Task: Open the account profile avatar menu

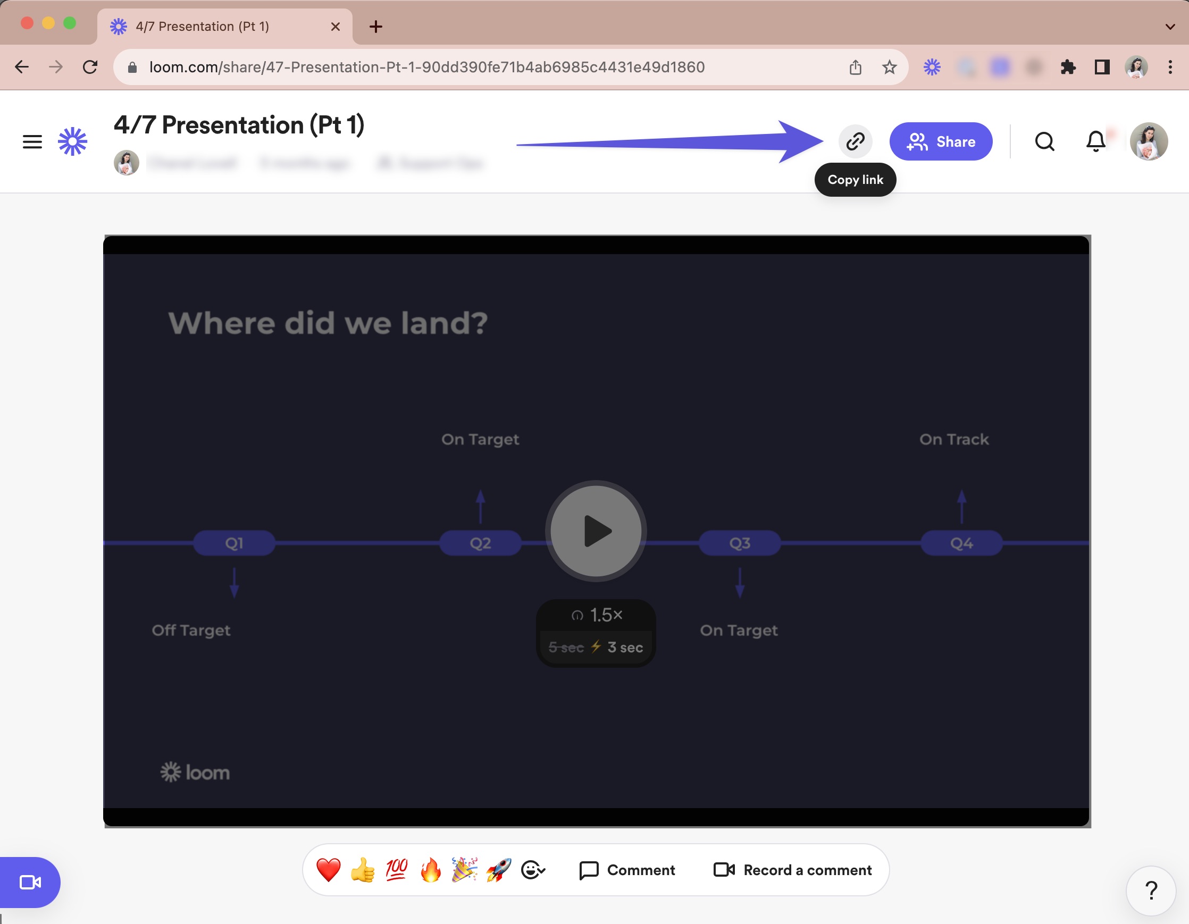Action: 1148,141
